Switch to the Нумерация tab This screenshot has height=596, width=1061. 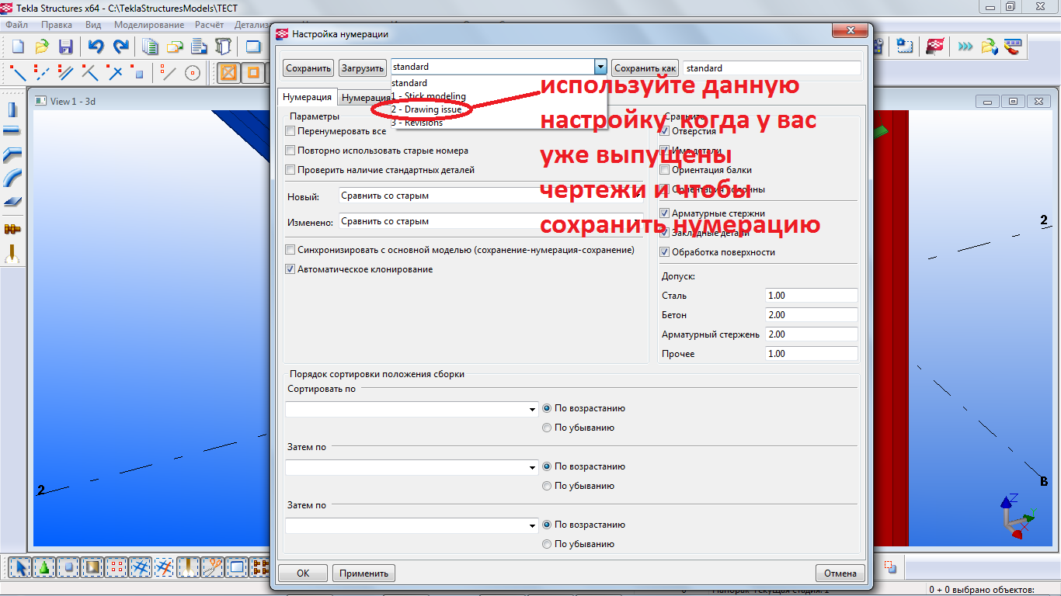(x=307, y=98)
